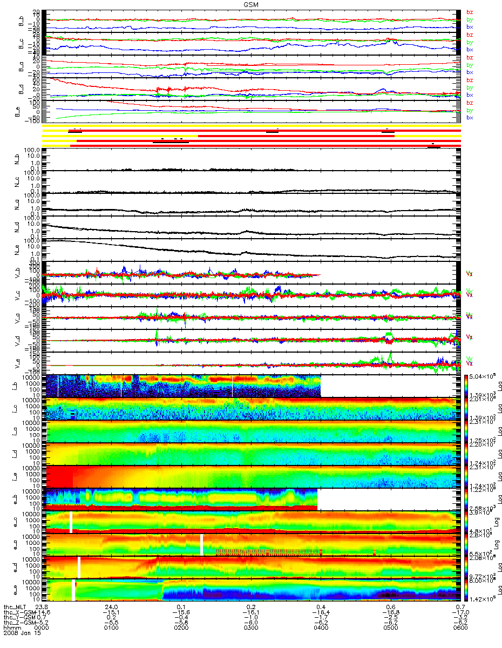
Task: Click the 0200 time tick label
Action: tap(181, 628)
